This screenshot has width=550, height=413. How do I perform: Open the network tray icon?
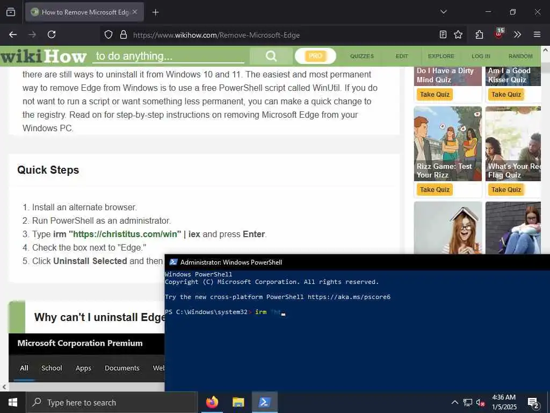point(468,402)
